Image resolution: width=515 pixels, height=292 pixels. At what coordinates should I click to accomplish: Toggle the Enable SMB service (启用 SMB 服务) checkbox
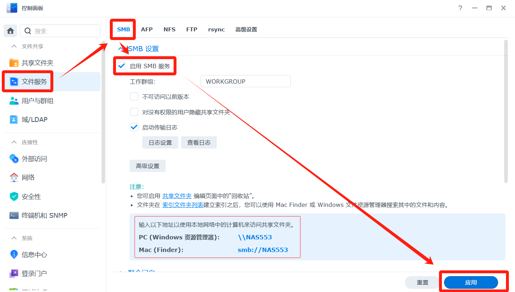click(x=122, y=66)
